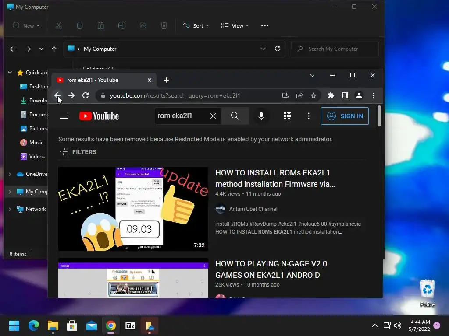Click Explorer up directory arrow
This screenshot has height=336, width=449.
pyautogui.click(x=54, y=49)
